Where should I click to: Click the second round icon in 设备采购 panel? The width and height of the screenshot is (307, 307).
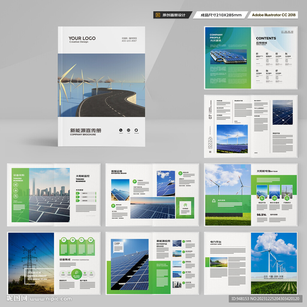[16, 190]
